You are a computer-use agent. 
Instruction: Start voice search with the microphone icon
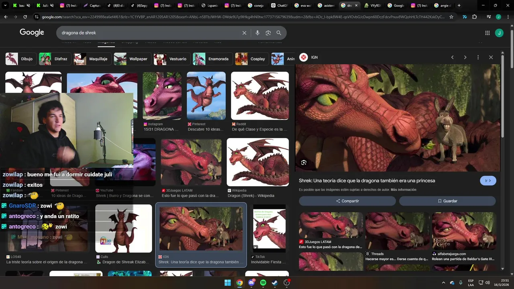point(257,33)
